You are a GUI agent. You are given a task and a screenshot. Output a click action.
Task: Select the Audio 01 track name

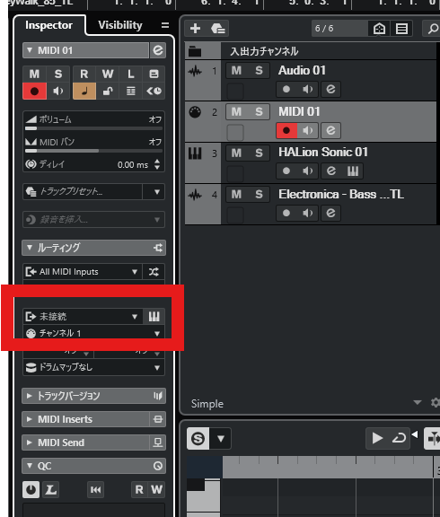(302, 70)
